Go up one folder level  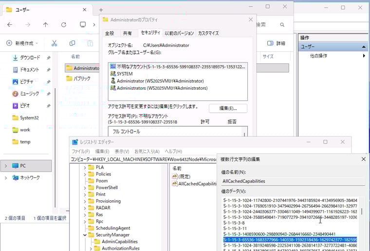tap(46, 24)
